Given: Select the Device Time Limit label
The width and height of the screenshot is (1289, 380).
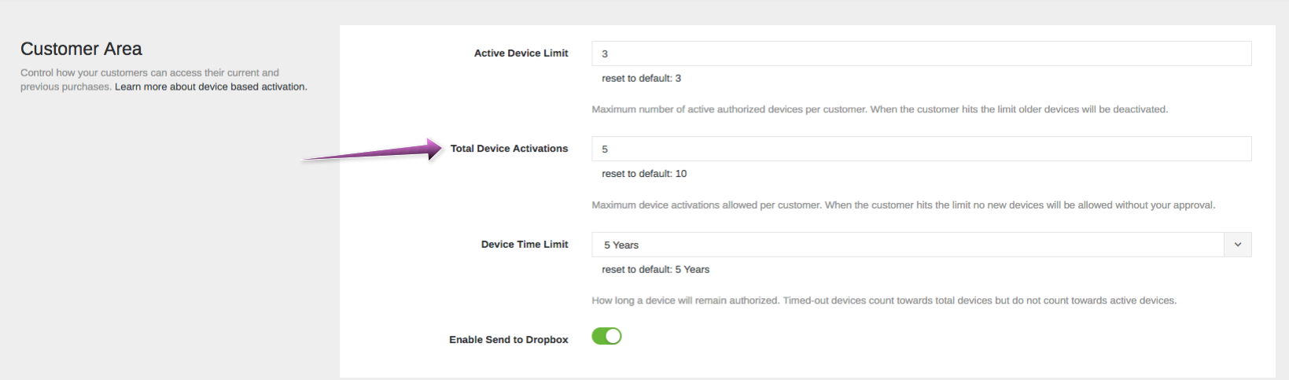Looking at the screenshot, I should tap(525, 245).
